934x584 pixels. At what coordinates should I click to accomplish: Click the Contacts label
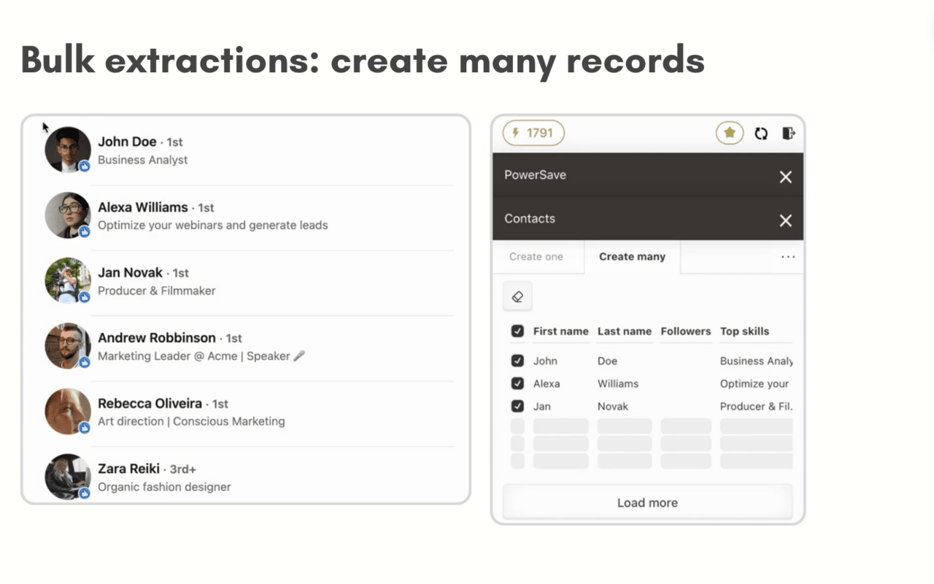tap(529, 219)
